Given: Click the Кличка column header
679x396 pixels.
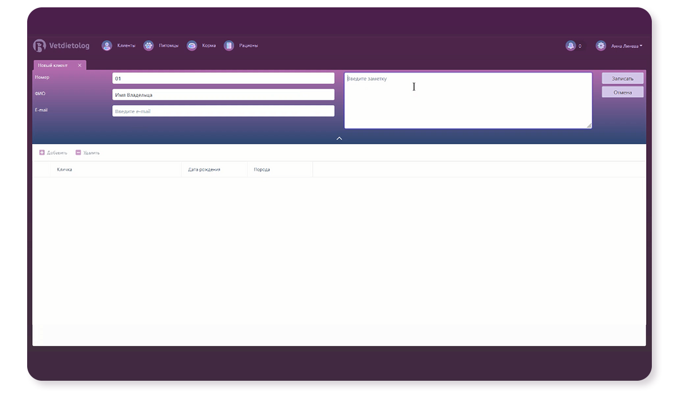Looking at the screenshot, I should (x=65, y=170).
